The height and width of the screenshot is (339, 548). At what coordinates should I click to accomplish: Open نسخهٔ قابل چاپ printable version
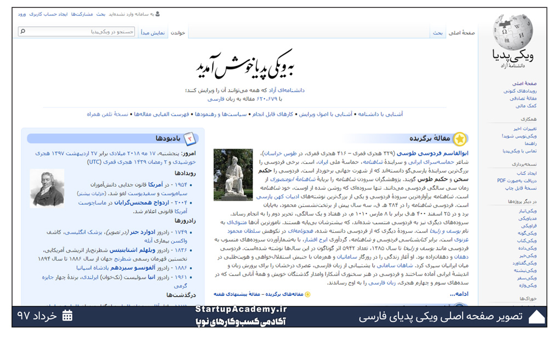coord(521,188)
